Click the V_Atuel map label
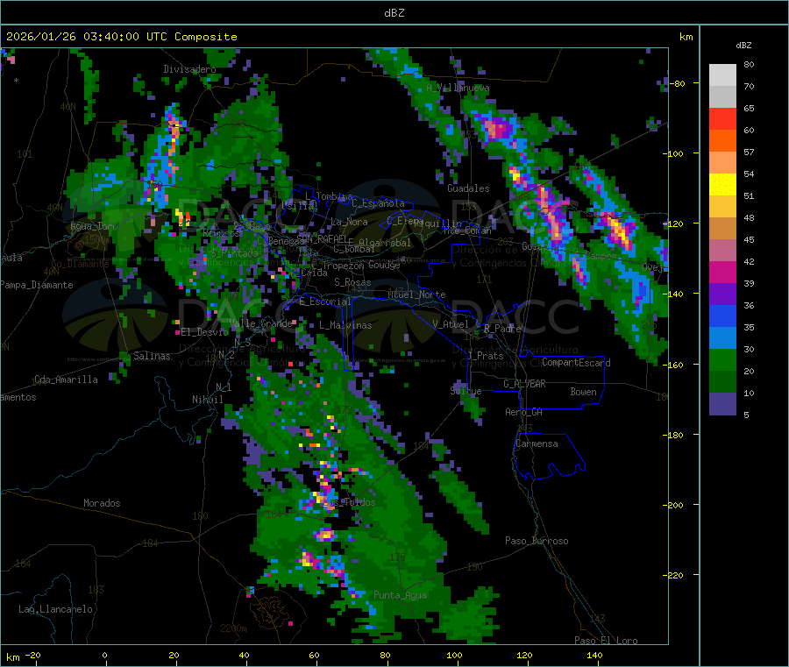The width and height of the screenshot is (789, 667). pyautogui.click(x=451, y=324)
